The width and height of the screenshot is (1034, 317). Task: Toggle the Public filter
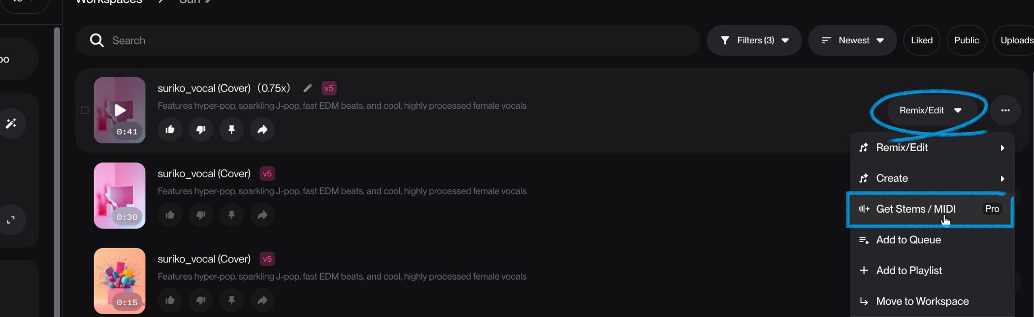pyautogui.click(x=966, y=40)
